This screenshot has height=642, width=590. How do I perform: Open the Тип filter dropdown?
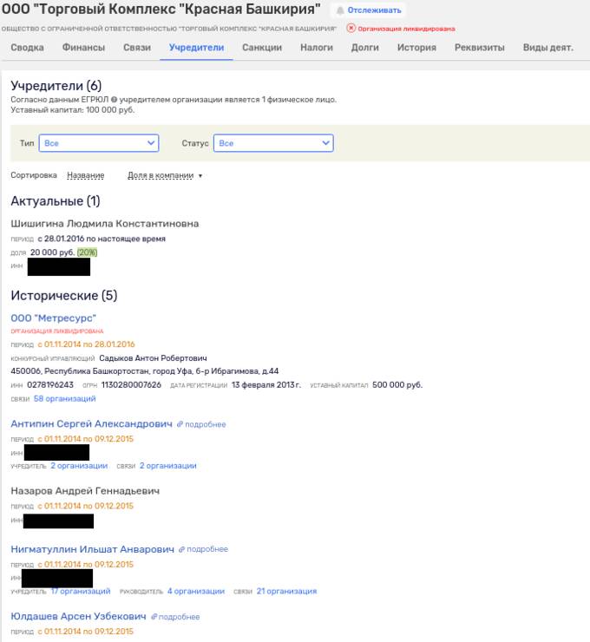99,143
